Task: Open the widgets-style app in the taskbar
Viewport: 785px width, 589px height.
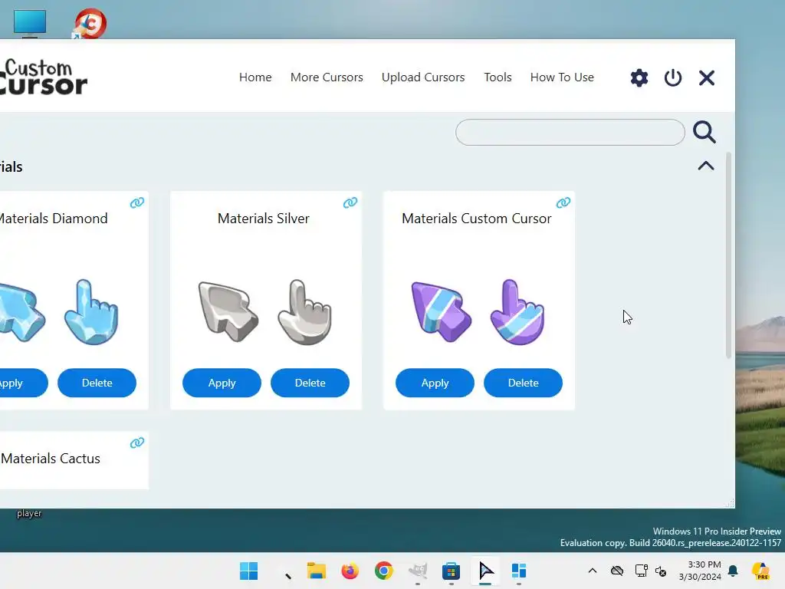Action: (519, 571)
